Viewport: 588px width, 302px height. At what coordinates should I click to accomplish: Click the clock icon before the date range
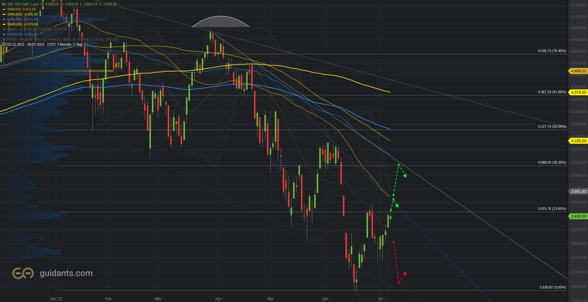coord(4,44)
